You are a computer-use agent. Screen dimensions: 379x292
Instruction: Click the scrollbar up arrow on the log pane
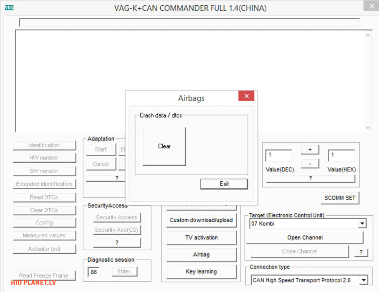(368, 34)
